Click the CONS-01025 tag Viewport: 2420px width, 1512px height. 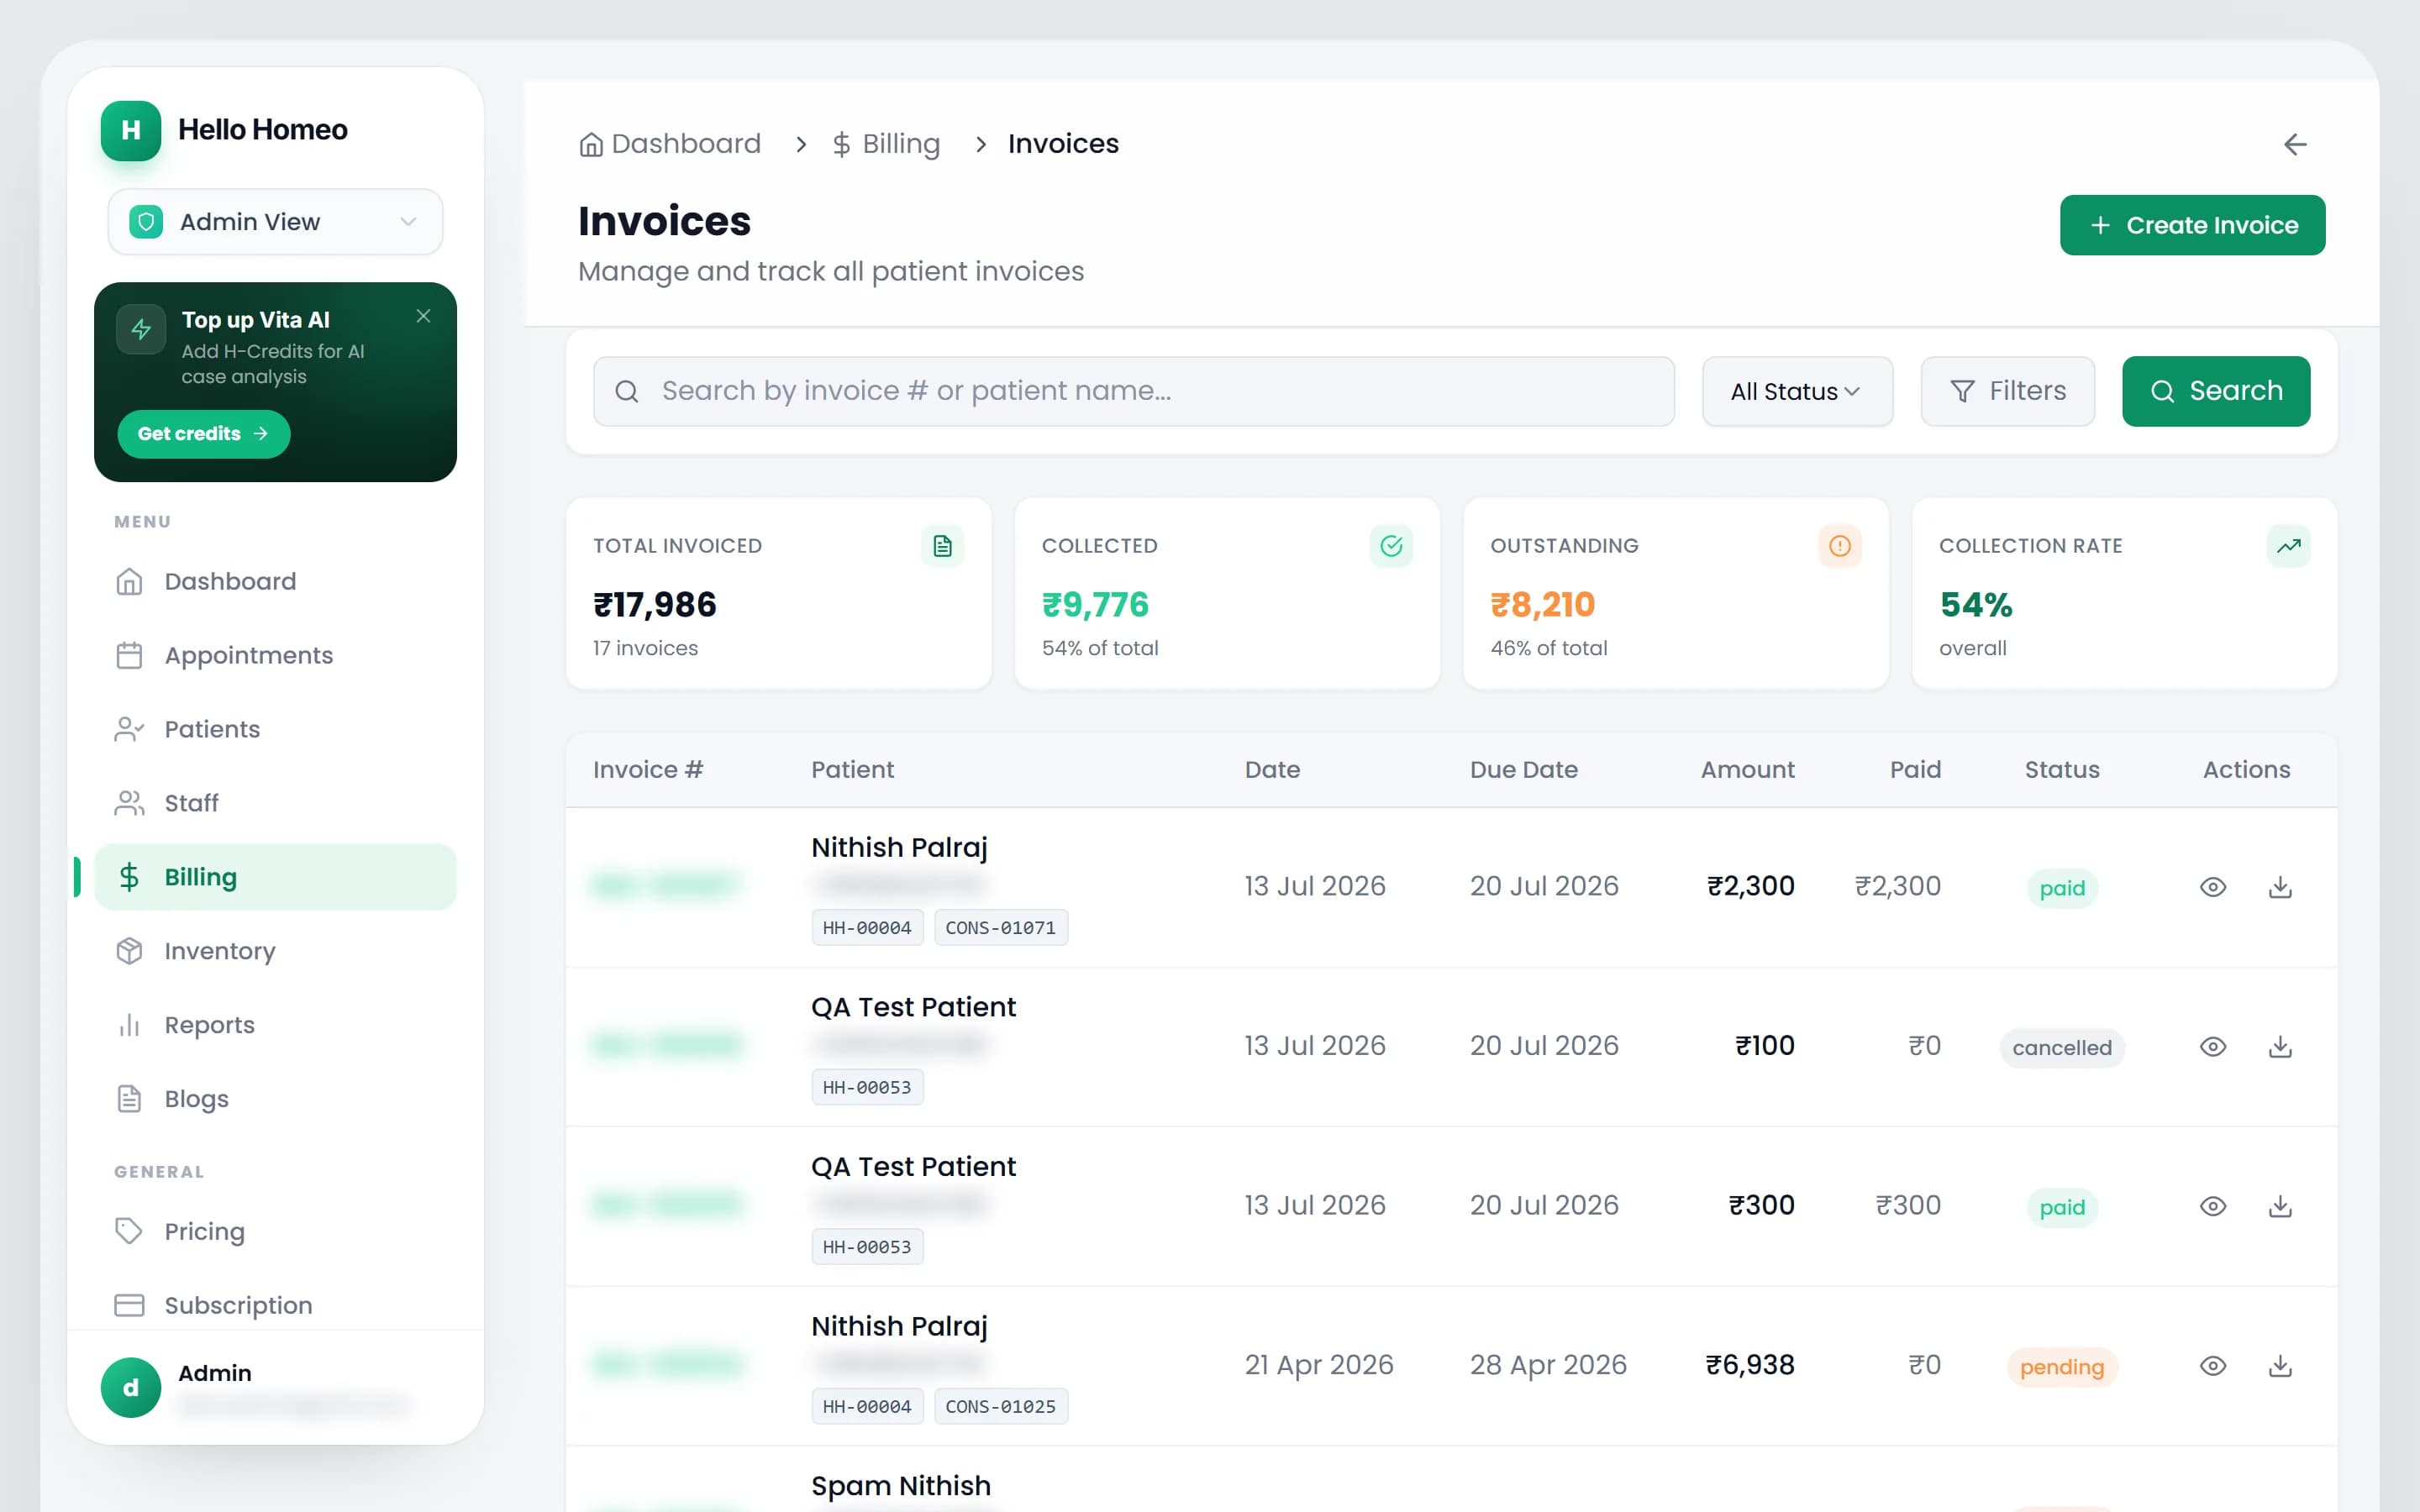[1001, 1407]
